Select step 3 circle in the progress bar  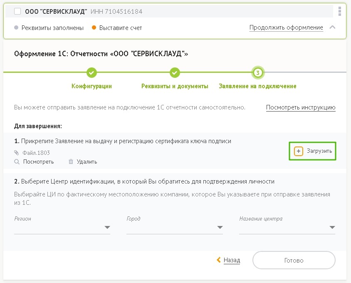[x=258, y=72]
